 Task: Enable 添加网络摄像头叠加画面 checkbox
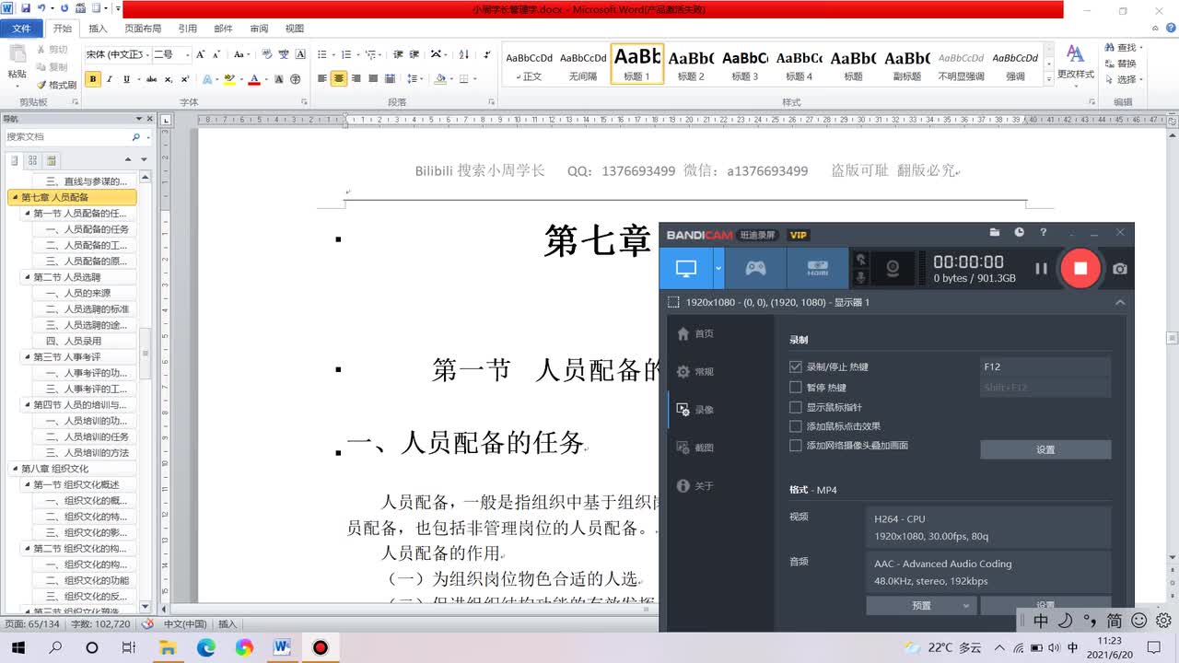[796, 446]
